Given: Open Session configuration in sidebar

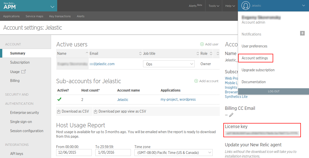Looking at the screenshot, I should pyautogui.click(x=27, y=131).
